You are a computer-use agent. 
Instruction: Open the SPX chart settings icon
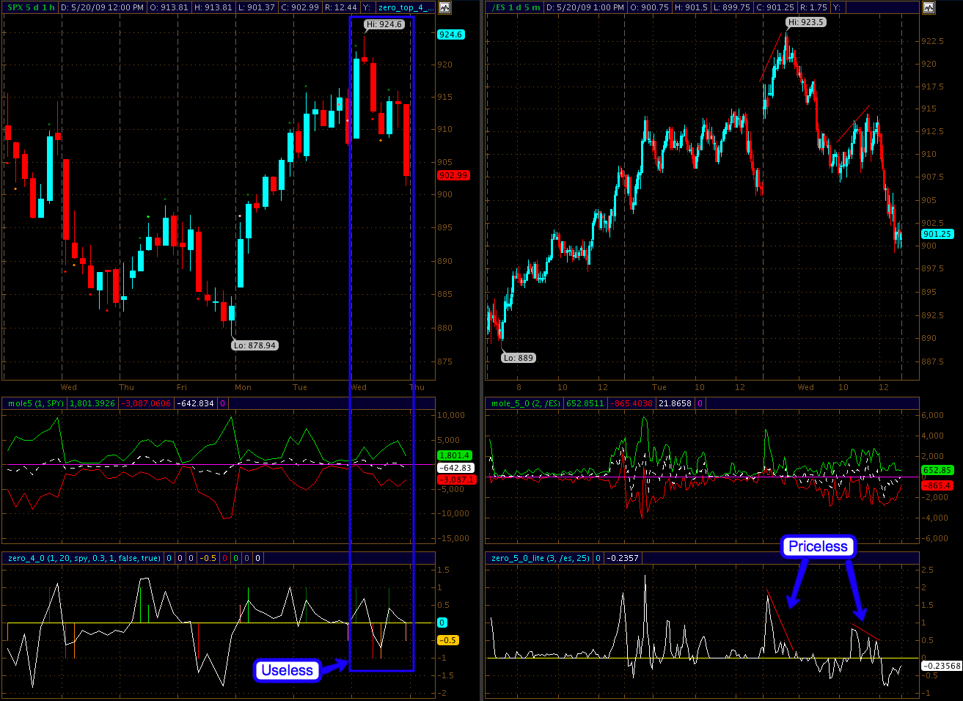[x=445, y=7]
